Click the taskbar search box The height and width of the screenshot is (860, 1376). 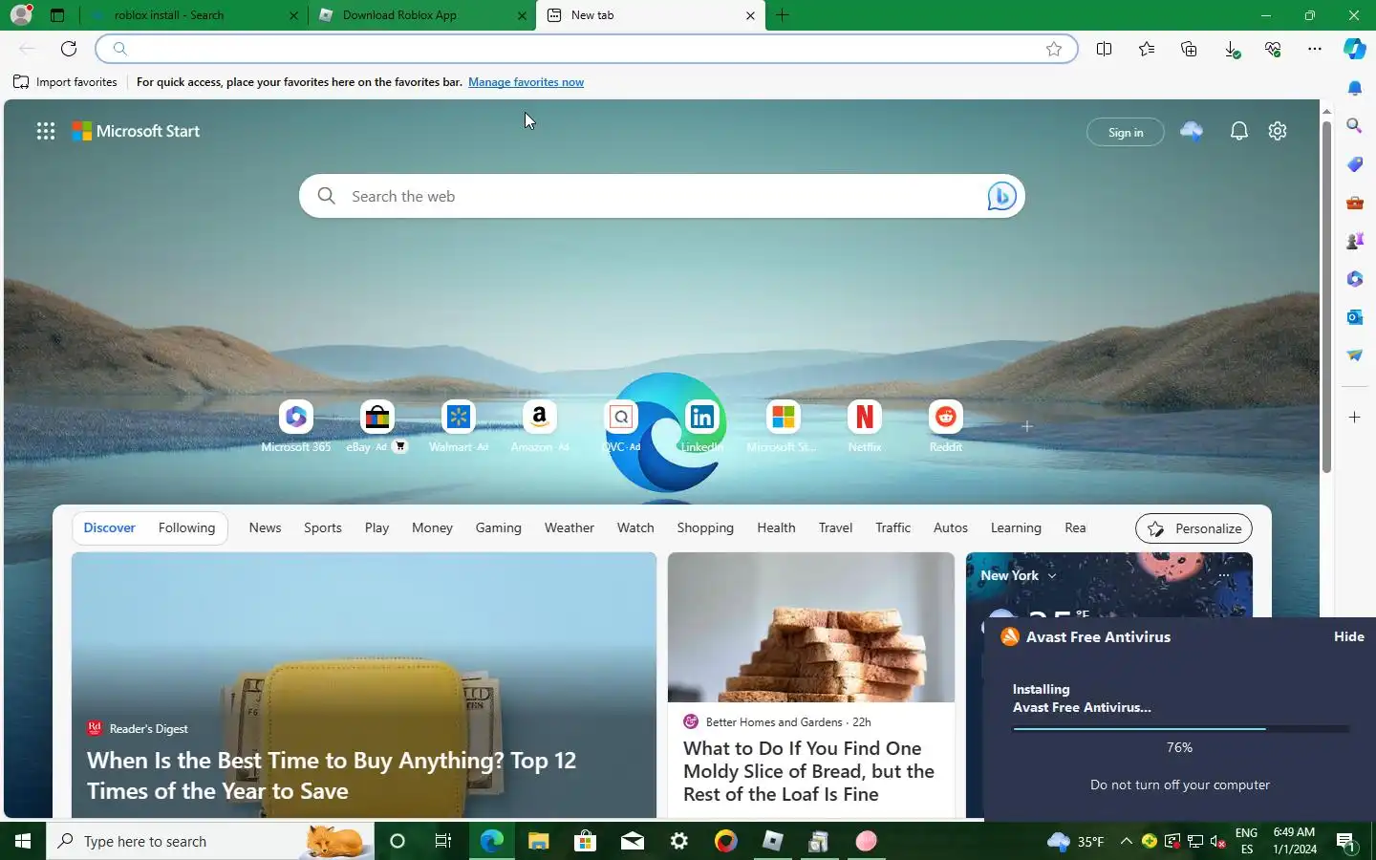(210, 841)
